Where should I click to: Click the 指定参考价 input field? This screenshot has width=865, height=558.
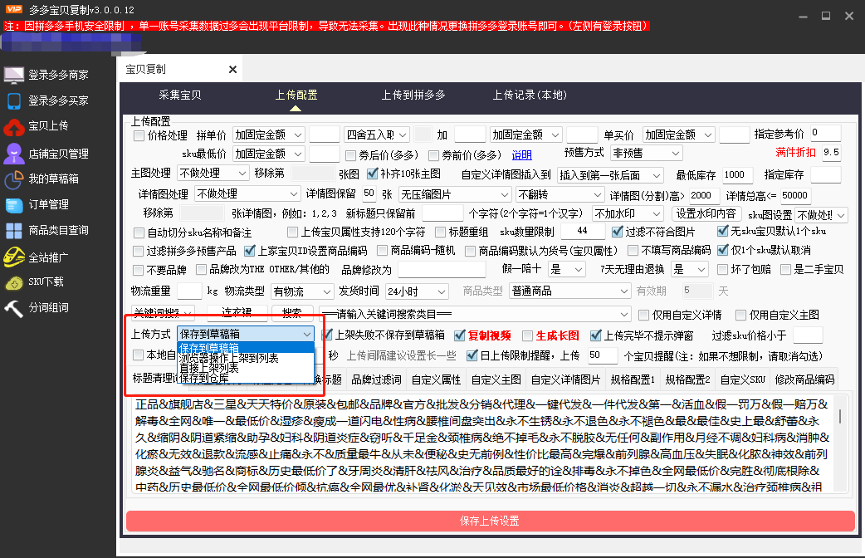pos(825,133)
